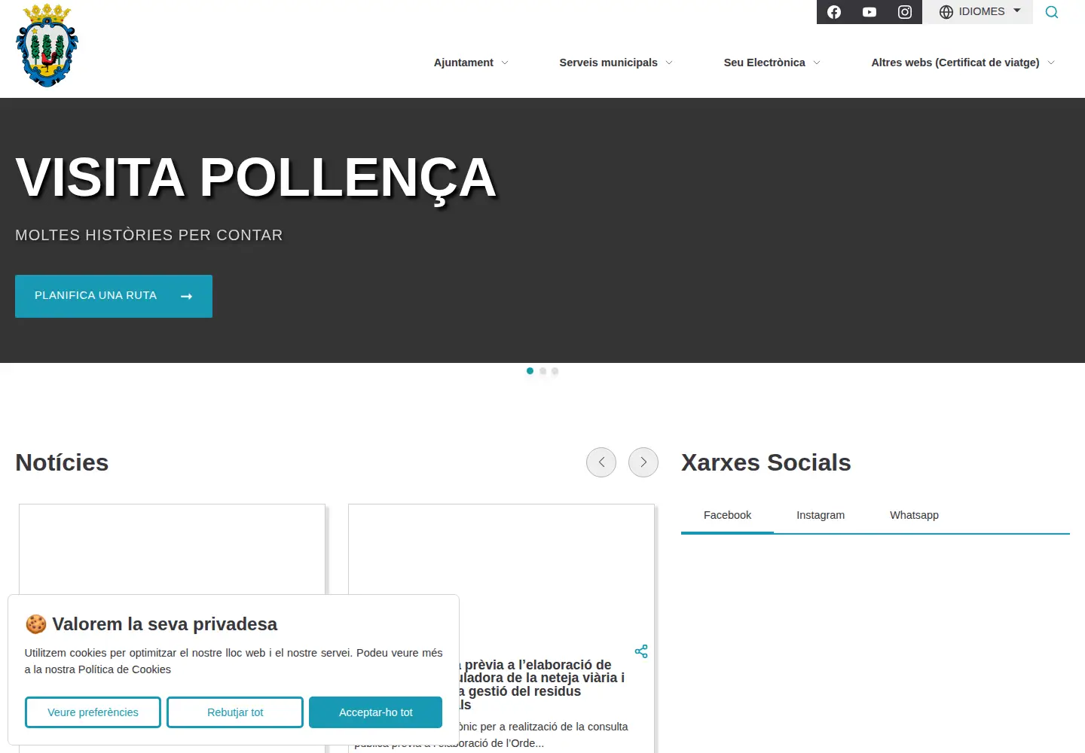The height and width of the screenshot is (753, 1085).
Task: Go to next news with right arrow
Action: [x=643, y=462]
